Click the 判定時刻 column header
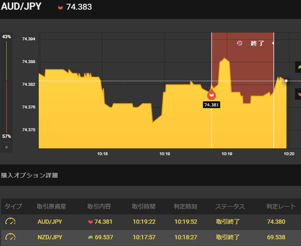This screenshot has width=301, height=246. [x=186, y=207]
